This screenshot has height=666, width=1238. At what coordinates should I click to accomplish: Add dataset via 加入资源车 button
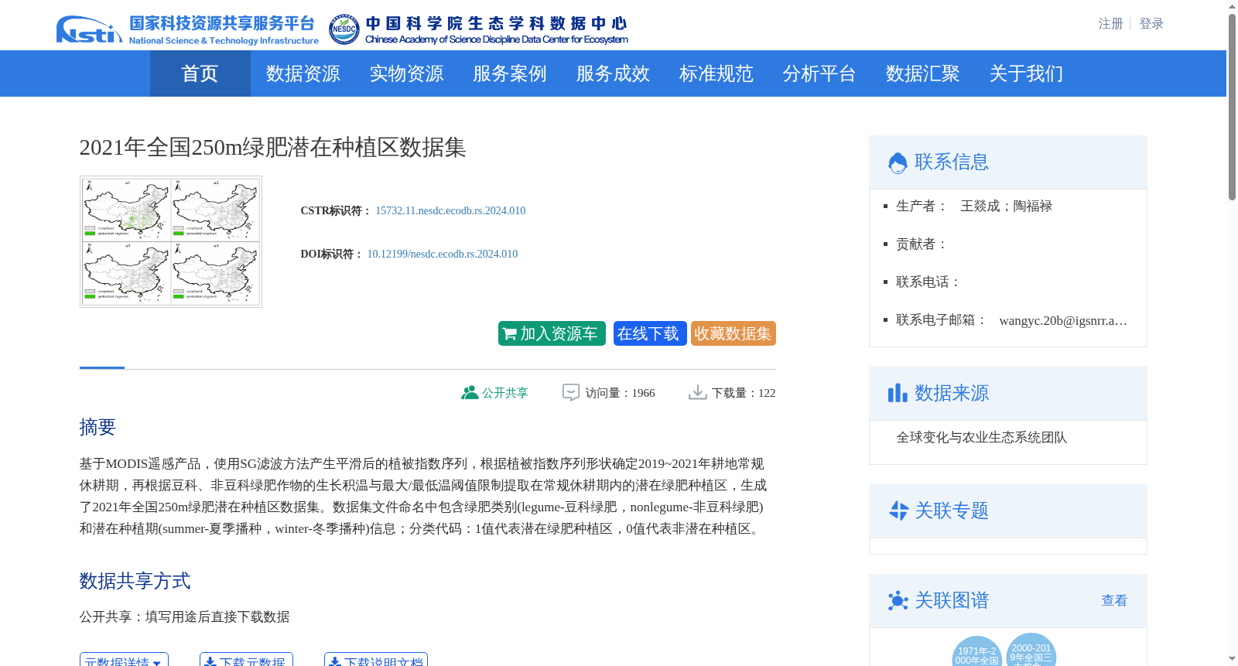552,333
